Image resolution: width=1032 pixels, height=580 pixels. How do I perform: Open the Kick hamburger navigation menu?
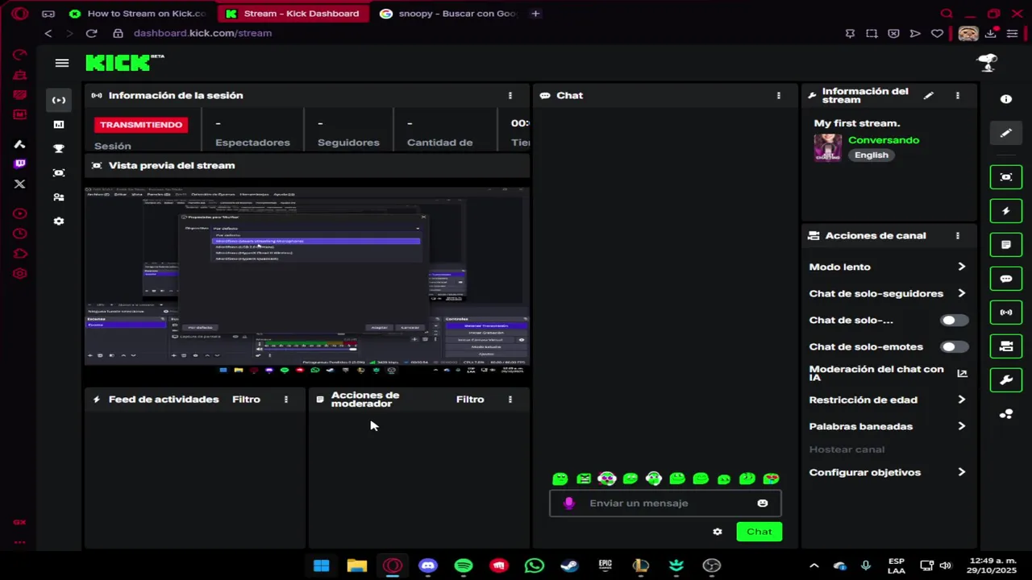click(x=62, y=63)
